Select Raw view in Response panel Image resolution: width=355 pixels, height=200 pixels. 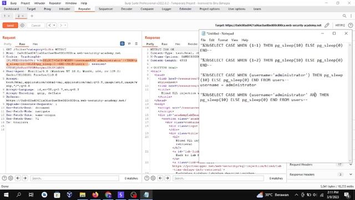tap(164, 44)
